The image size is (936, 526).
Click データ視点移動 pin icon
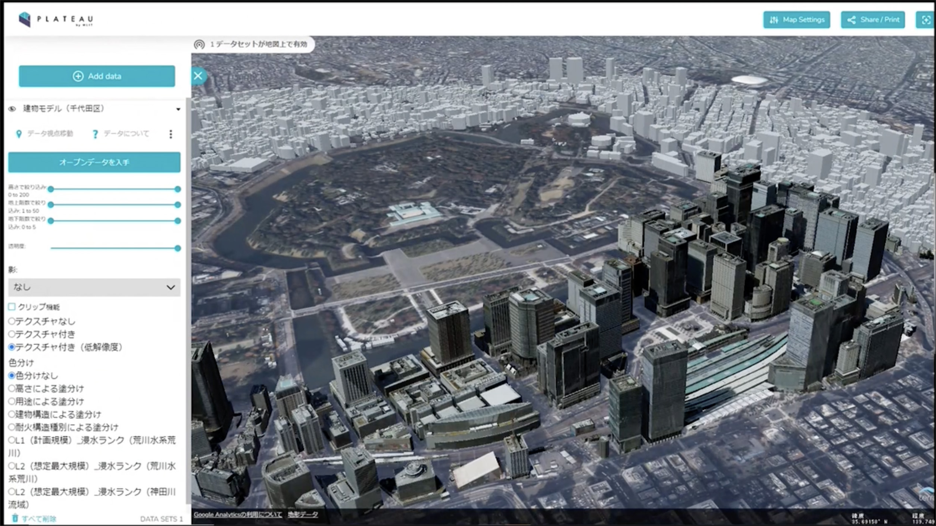coord(19,134)
